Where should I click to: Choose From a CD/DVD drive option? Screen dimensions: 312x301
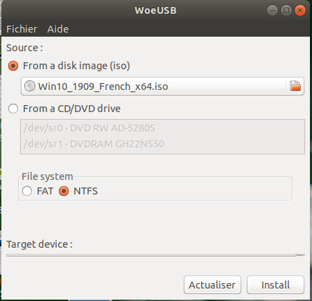coord(13,109)
